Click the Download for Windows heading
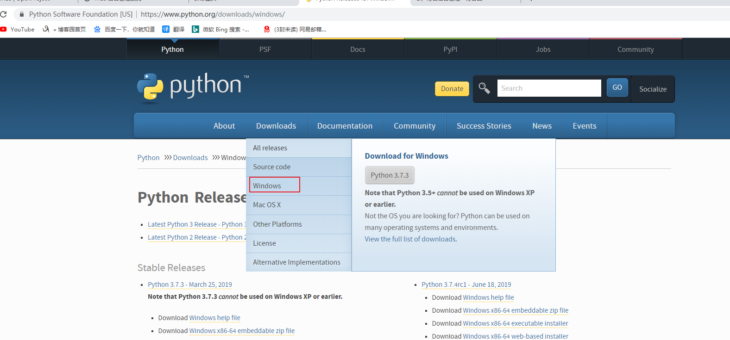 [x=407, y=156]
